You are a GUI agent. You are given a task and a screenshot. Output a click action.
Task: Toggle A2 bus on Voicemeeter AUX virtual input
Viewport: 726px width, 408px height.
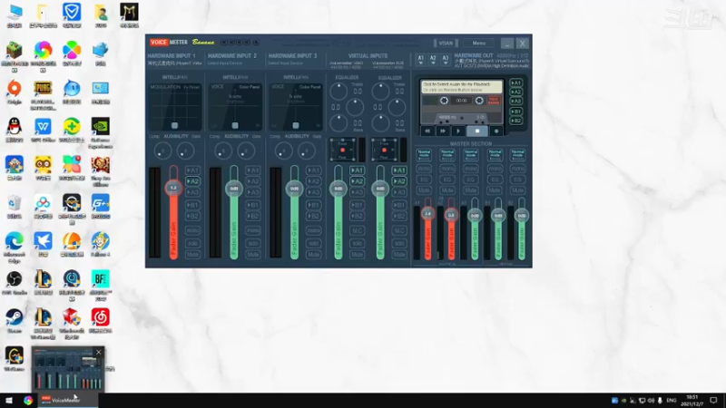399,181
